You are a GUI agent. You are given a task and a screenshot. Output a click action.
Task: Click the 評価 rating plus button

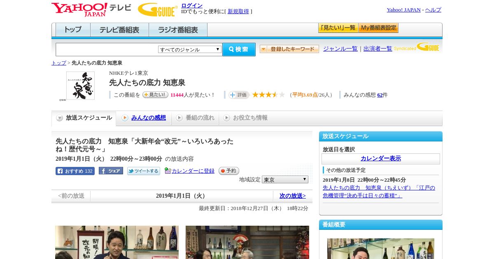[239, 95]
